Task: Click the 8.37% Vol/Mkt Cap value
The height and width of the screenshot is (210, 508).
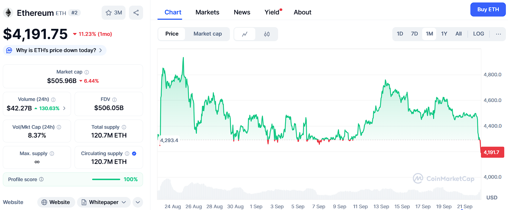Action: tap(37, 135)
